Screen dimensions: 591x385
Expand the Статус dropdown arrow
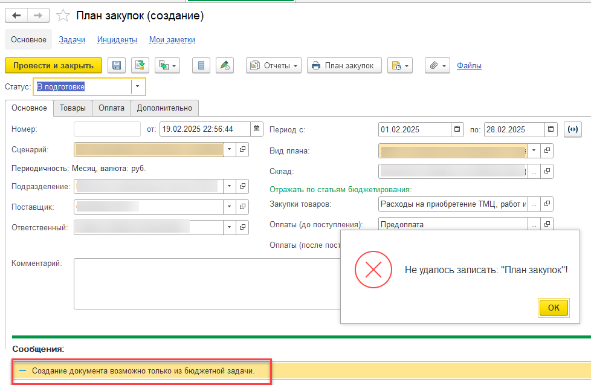pos(138,86)
